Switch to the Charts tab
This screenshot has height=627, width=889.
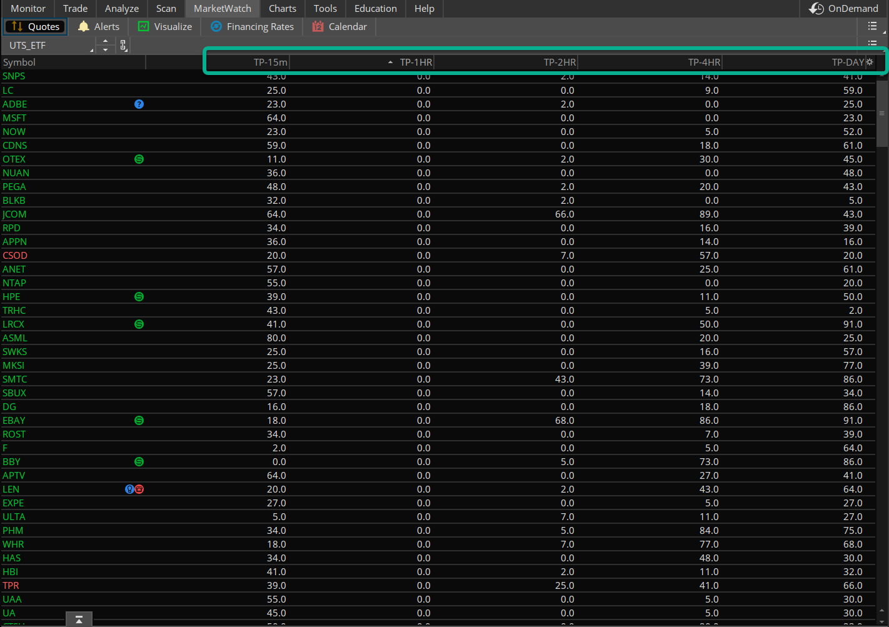[x=283, y=9]
